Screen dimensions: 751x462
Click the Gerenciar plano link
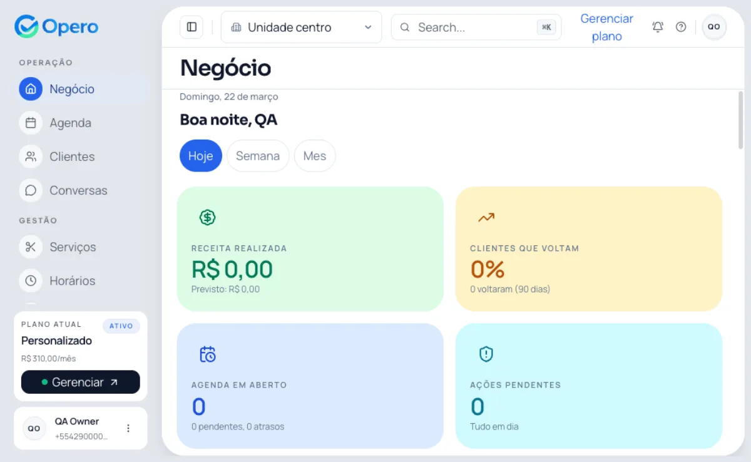click(606, 27)
